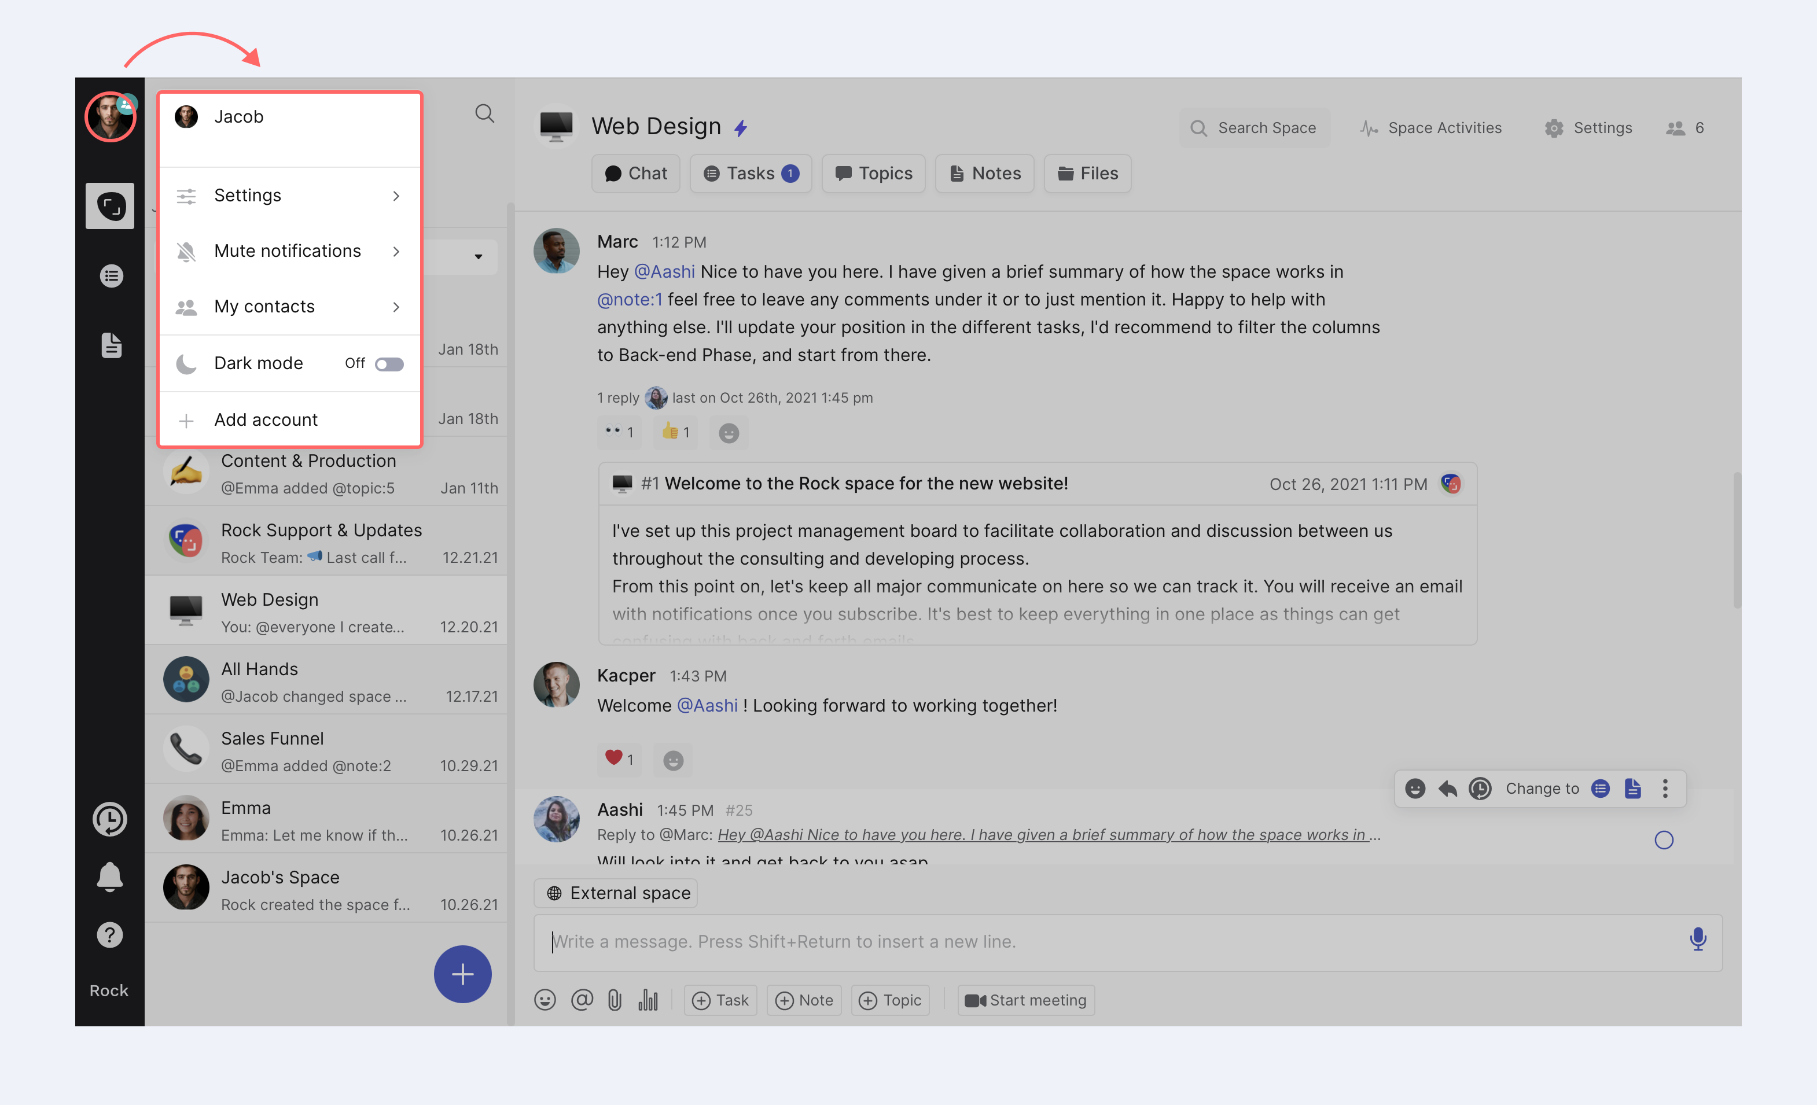
Task: Open the help question mark icon
Action: click(x=110, y=935)
